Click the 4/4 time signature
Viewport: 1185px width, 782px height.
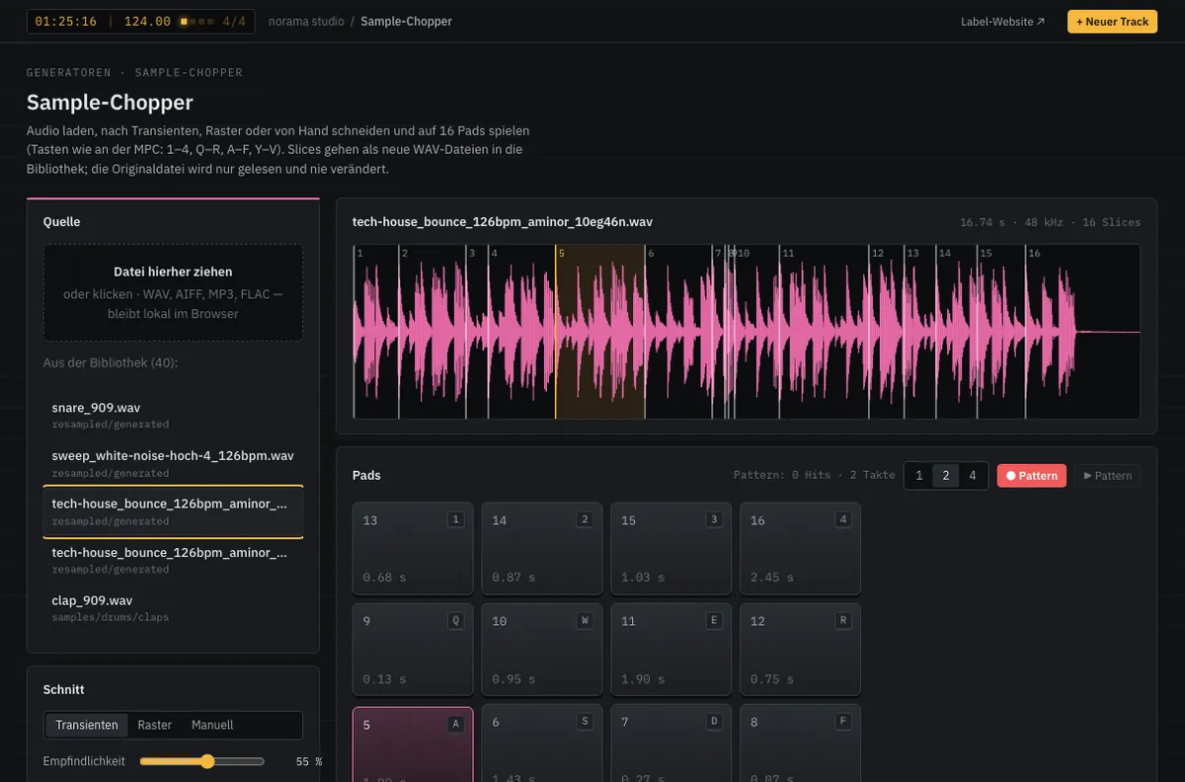pos(234,22)
